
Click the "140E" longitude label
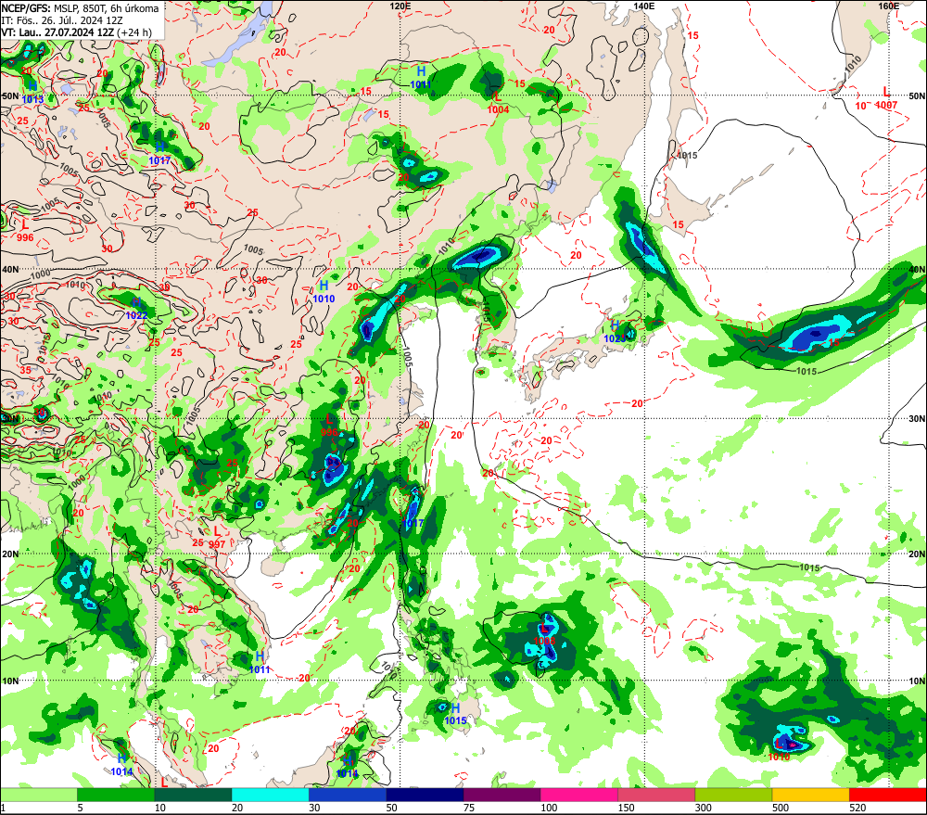644,6
